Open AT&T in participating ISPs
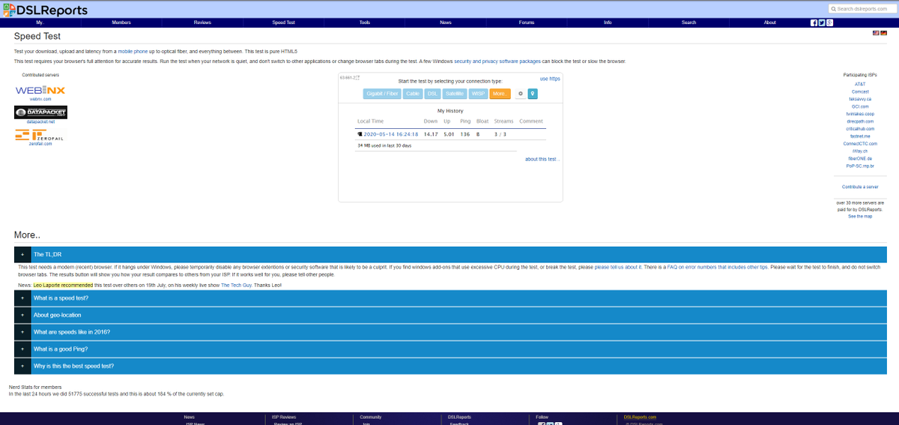Screen dimensions: 899x425 click(x=860, y=84)
